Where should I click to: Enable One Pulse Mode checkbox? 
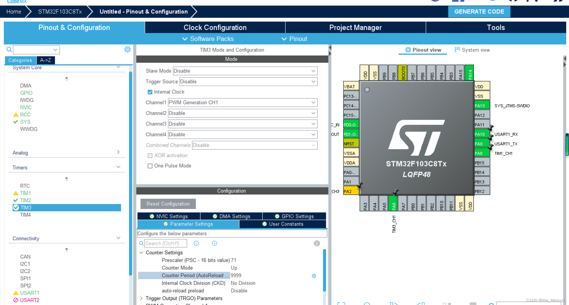pos(150,166)
